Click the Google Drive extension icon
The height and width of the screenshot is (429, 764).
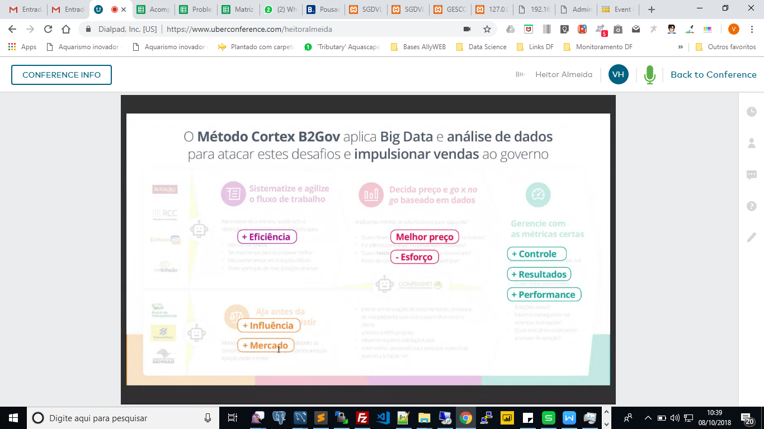click(510, 29)
